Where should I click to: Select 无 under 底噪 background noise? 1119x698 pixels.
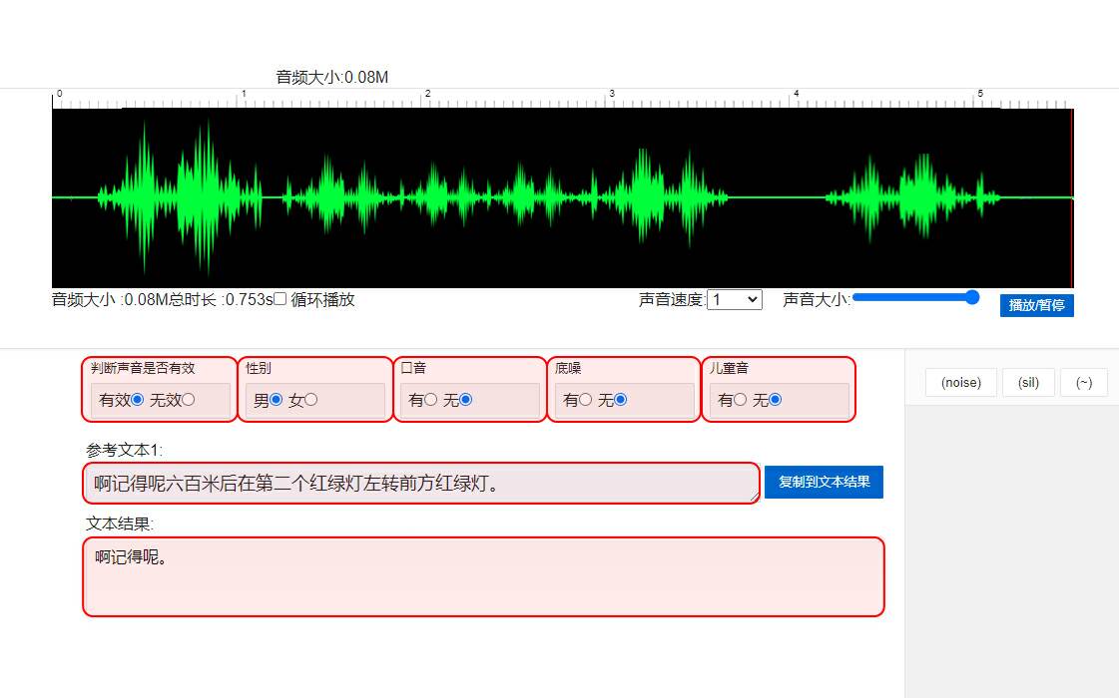[x=621, y=400]
